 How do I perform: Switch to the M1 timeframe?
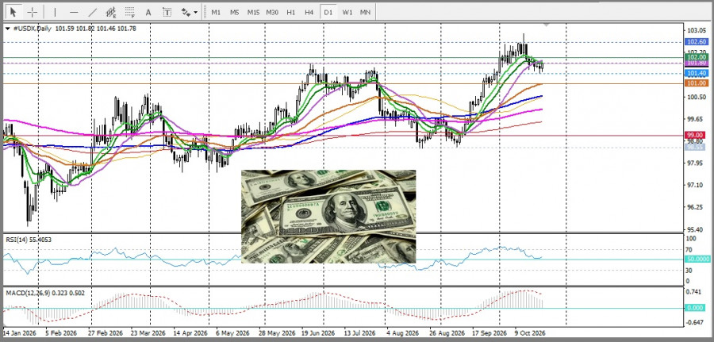coord(216,12)
